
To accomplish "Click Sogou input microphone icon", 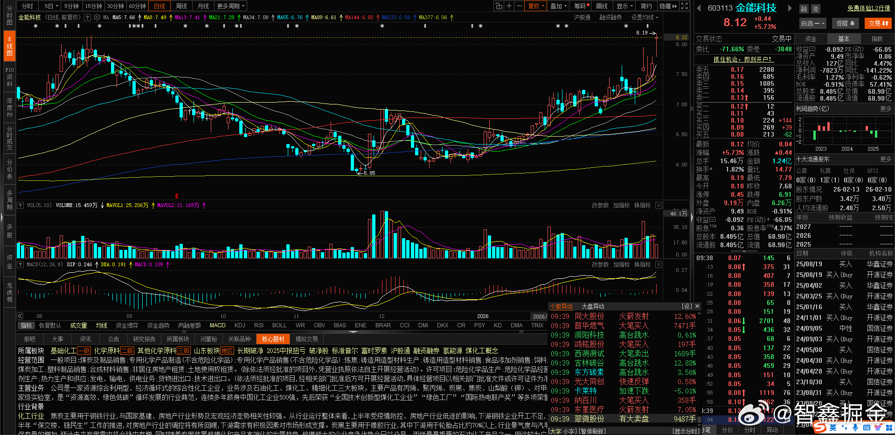I will click(855, 427).
